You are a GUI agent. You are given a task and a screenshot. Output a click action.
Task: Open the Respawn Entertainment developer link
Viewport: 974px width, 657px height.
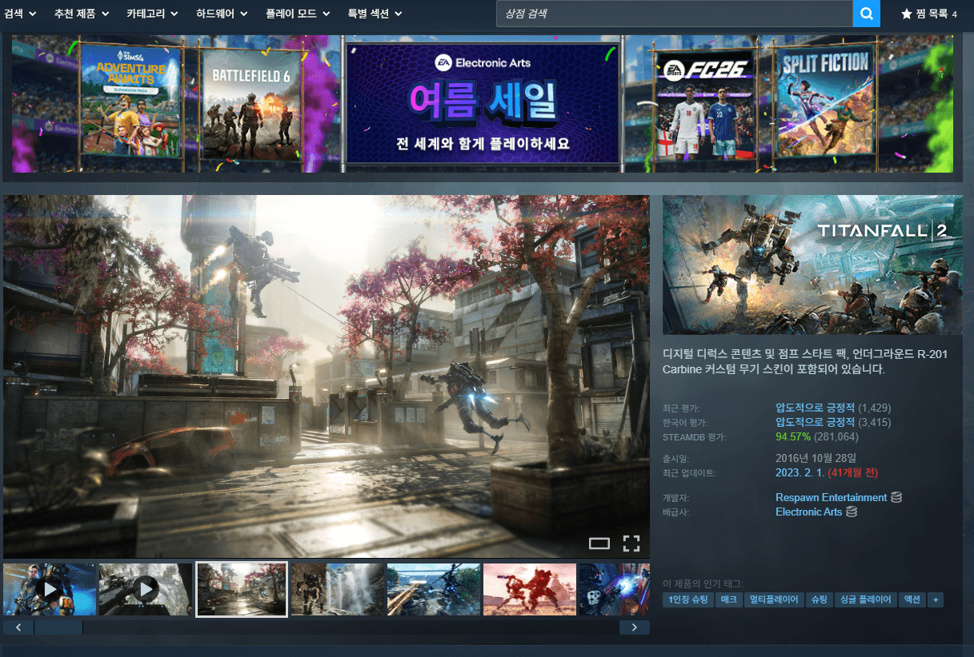(831, 497)
